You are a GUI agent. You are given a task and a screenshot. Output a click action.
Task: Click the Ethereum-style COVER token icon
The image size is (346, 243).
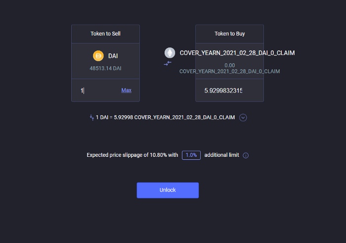[170, 53]
